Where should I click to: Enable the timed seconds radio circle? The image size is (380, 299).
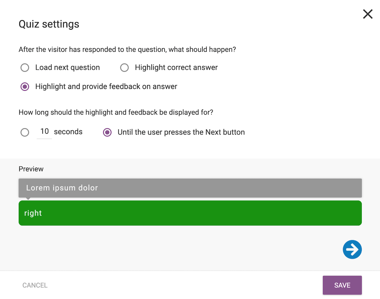coord(25,132)
